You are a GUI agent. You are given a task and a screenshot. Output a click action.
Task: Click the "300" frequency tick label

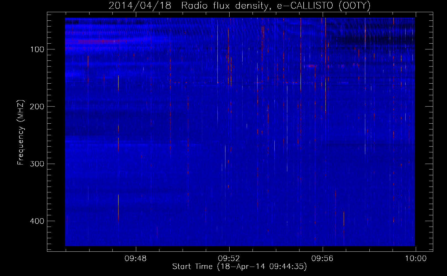(x=37, y=164)
